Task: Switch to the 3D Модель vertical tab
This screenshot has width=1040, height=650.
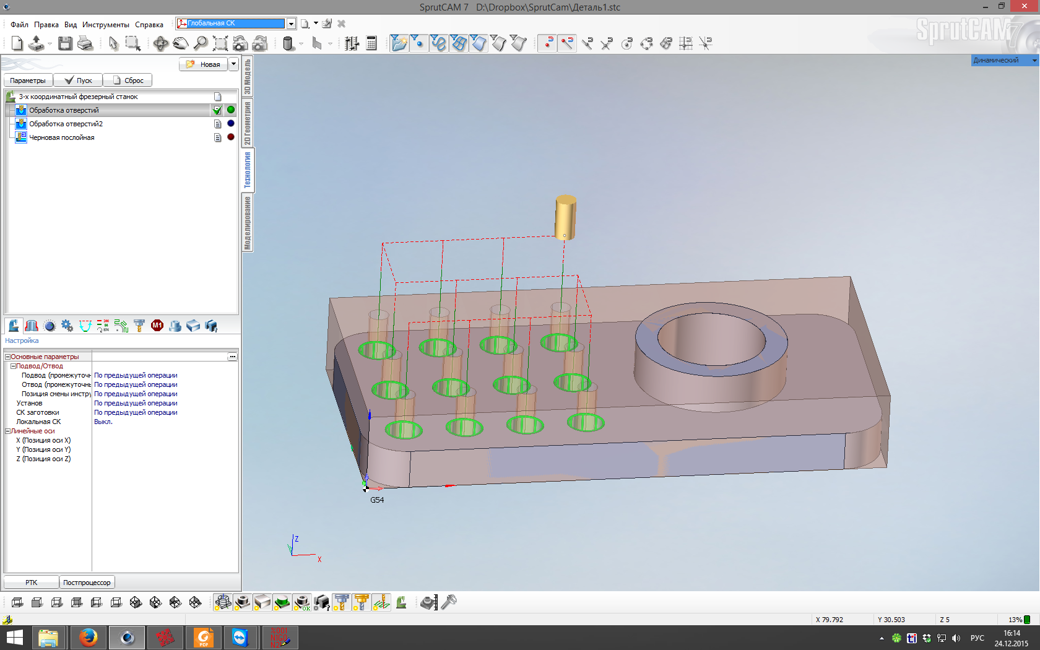Action: click(248, 76)
